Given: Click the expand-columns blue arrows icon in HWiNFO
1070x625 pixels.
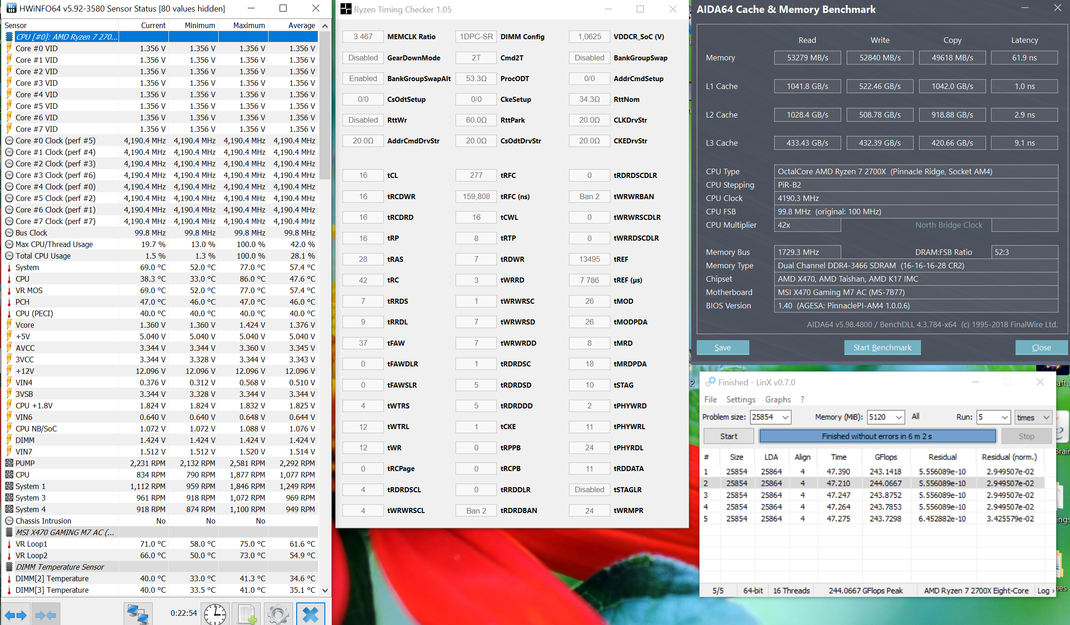Looking at the screenshot, I should coord(16,614).
